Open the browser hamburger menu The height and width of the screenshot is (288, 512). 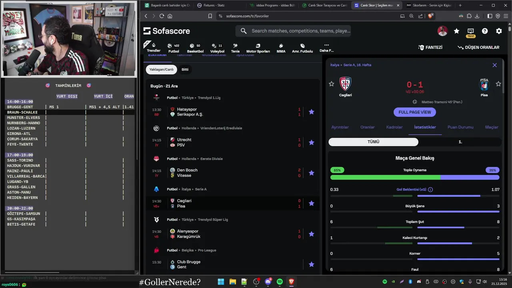coord(506,16)
